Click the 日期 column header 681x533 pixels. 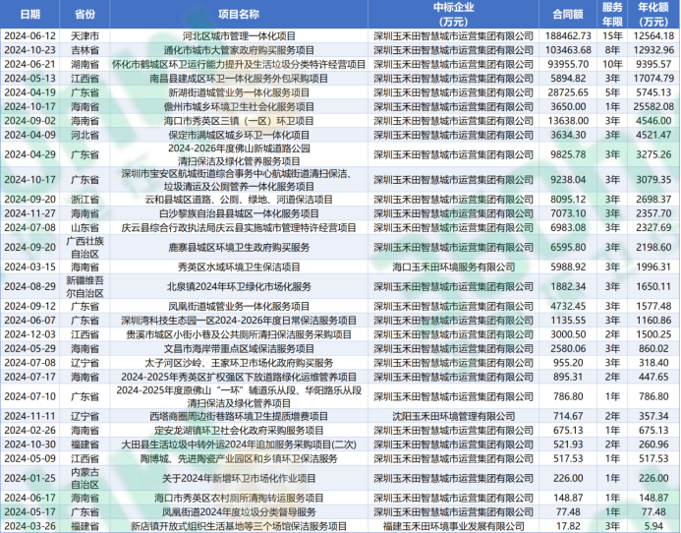(29, 14)
